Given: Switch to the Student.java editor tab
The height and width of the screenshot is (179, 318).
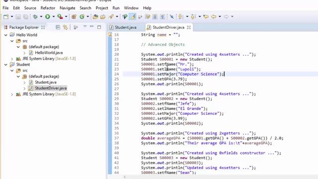Looking at the screenshot, I should tap(126, 27).
